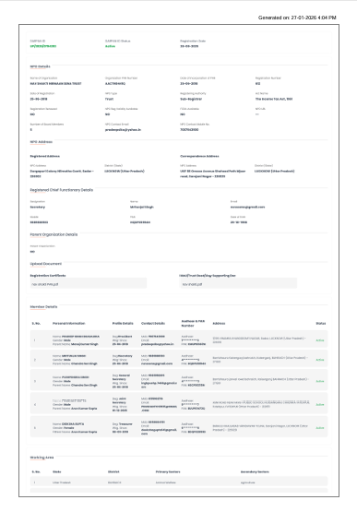Screen dimensions: 357x512
Task: Open the MoA/Trust Deed supporting document file field
Action: (x=238, y=284)
